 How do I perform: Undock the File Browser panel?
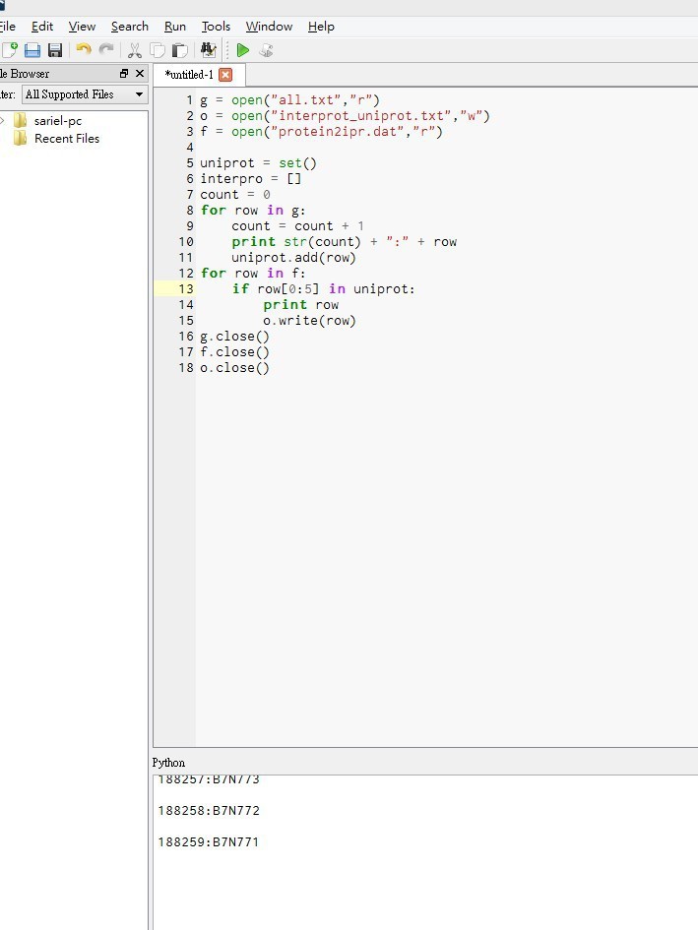(124, 74)
